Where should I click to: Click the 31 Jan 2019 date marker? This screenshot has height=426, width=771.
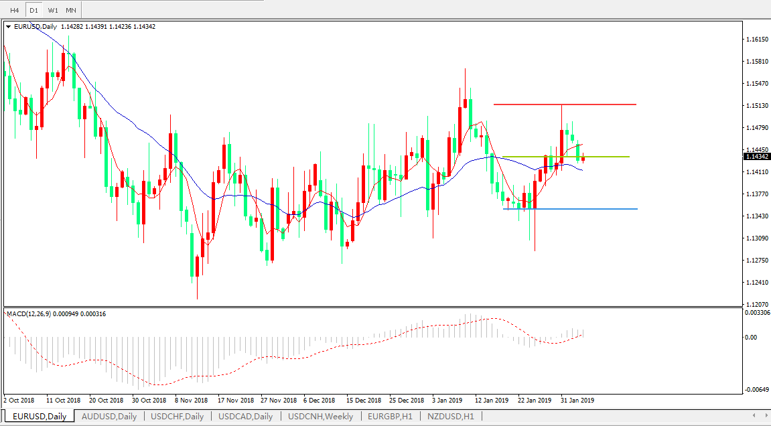click(x=577, y=401)
